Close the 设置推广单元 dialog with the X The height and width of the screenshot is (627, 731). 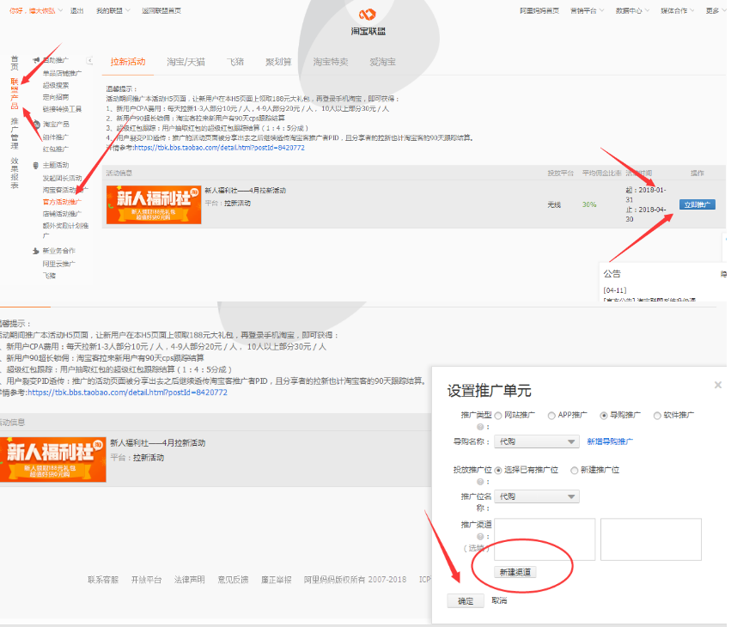click(x=718, y=385)
